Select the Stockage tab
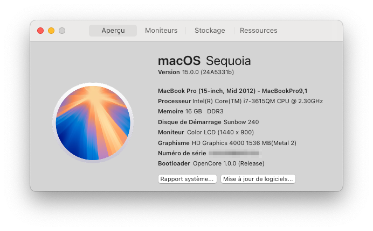 point(210,31)
